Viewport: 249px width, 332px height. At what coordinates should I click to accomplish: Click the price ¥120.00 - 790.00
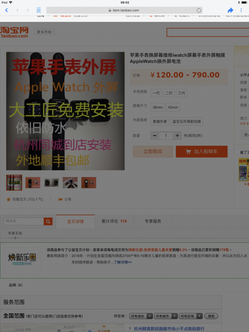click(185, 75)
